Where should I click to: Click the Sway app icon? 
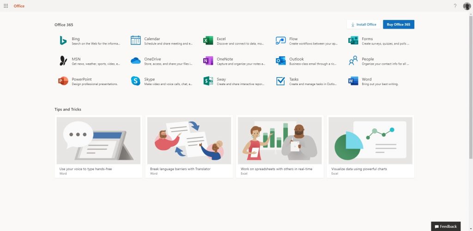click(208, 81)
